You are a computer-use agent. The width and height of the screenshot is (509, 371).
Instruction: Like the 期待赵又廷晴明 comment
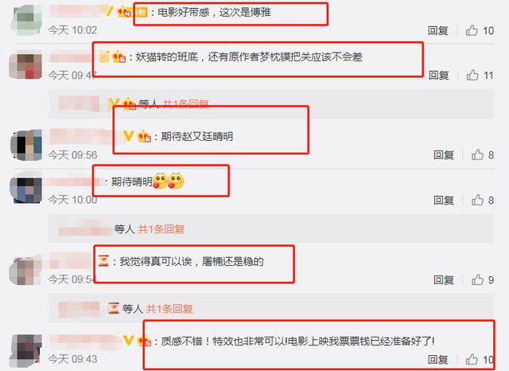click(x=477, y=155)
